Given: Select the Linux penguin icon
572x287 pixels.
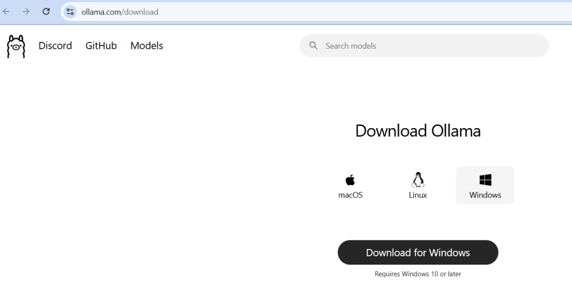Looking at the screenshot, I should click(418, 180).
